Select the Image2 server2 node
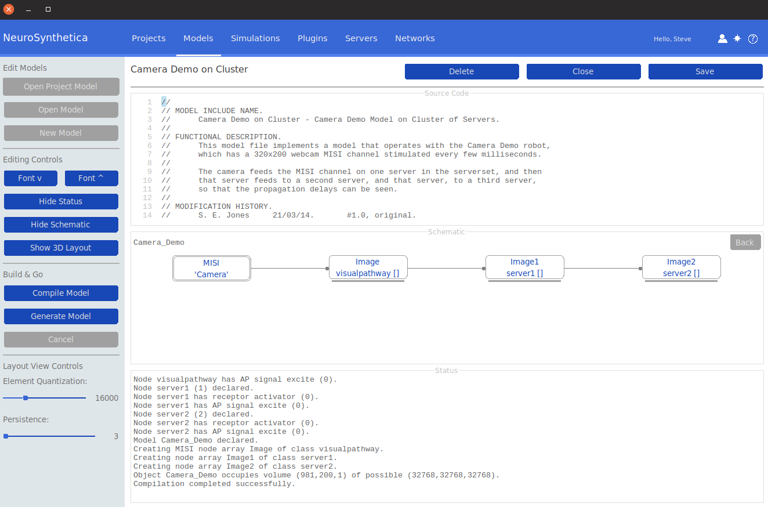 (x=681, y=268)
